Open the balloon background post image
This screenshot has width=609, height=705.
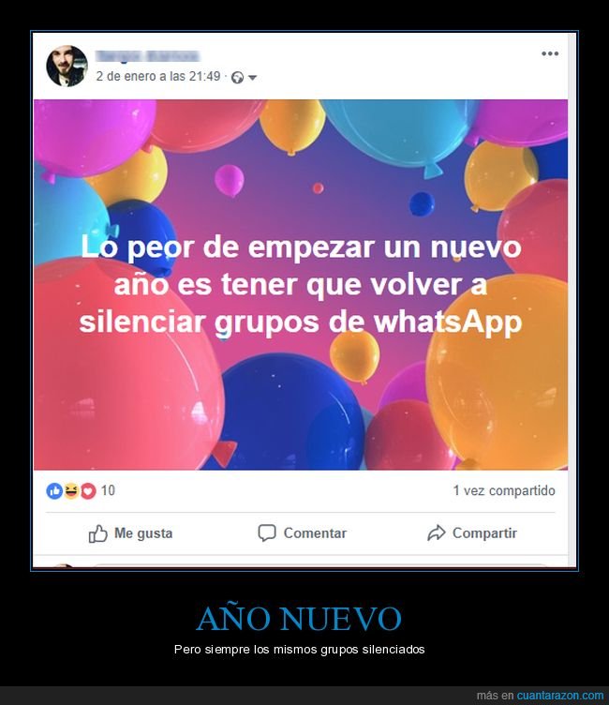pyautogui.click(x=301, y=285)
